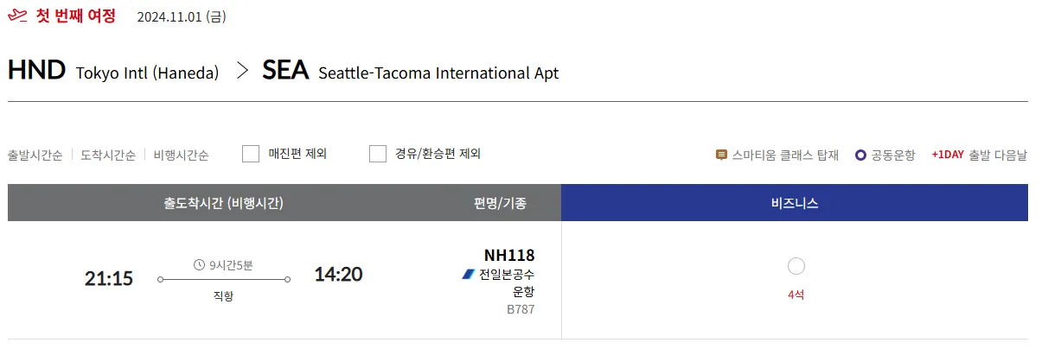Enable the 매진편 제외 checkbox

pos(251,154)
